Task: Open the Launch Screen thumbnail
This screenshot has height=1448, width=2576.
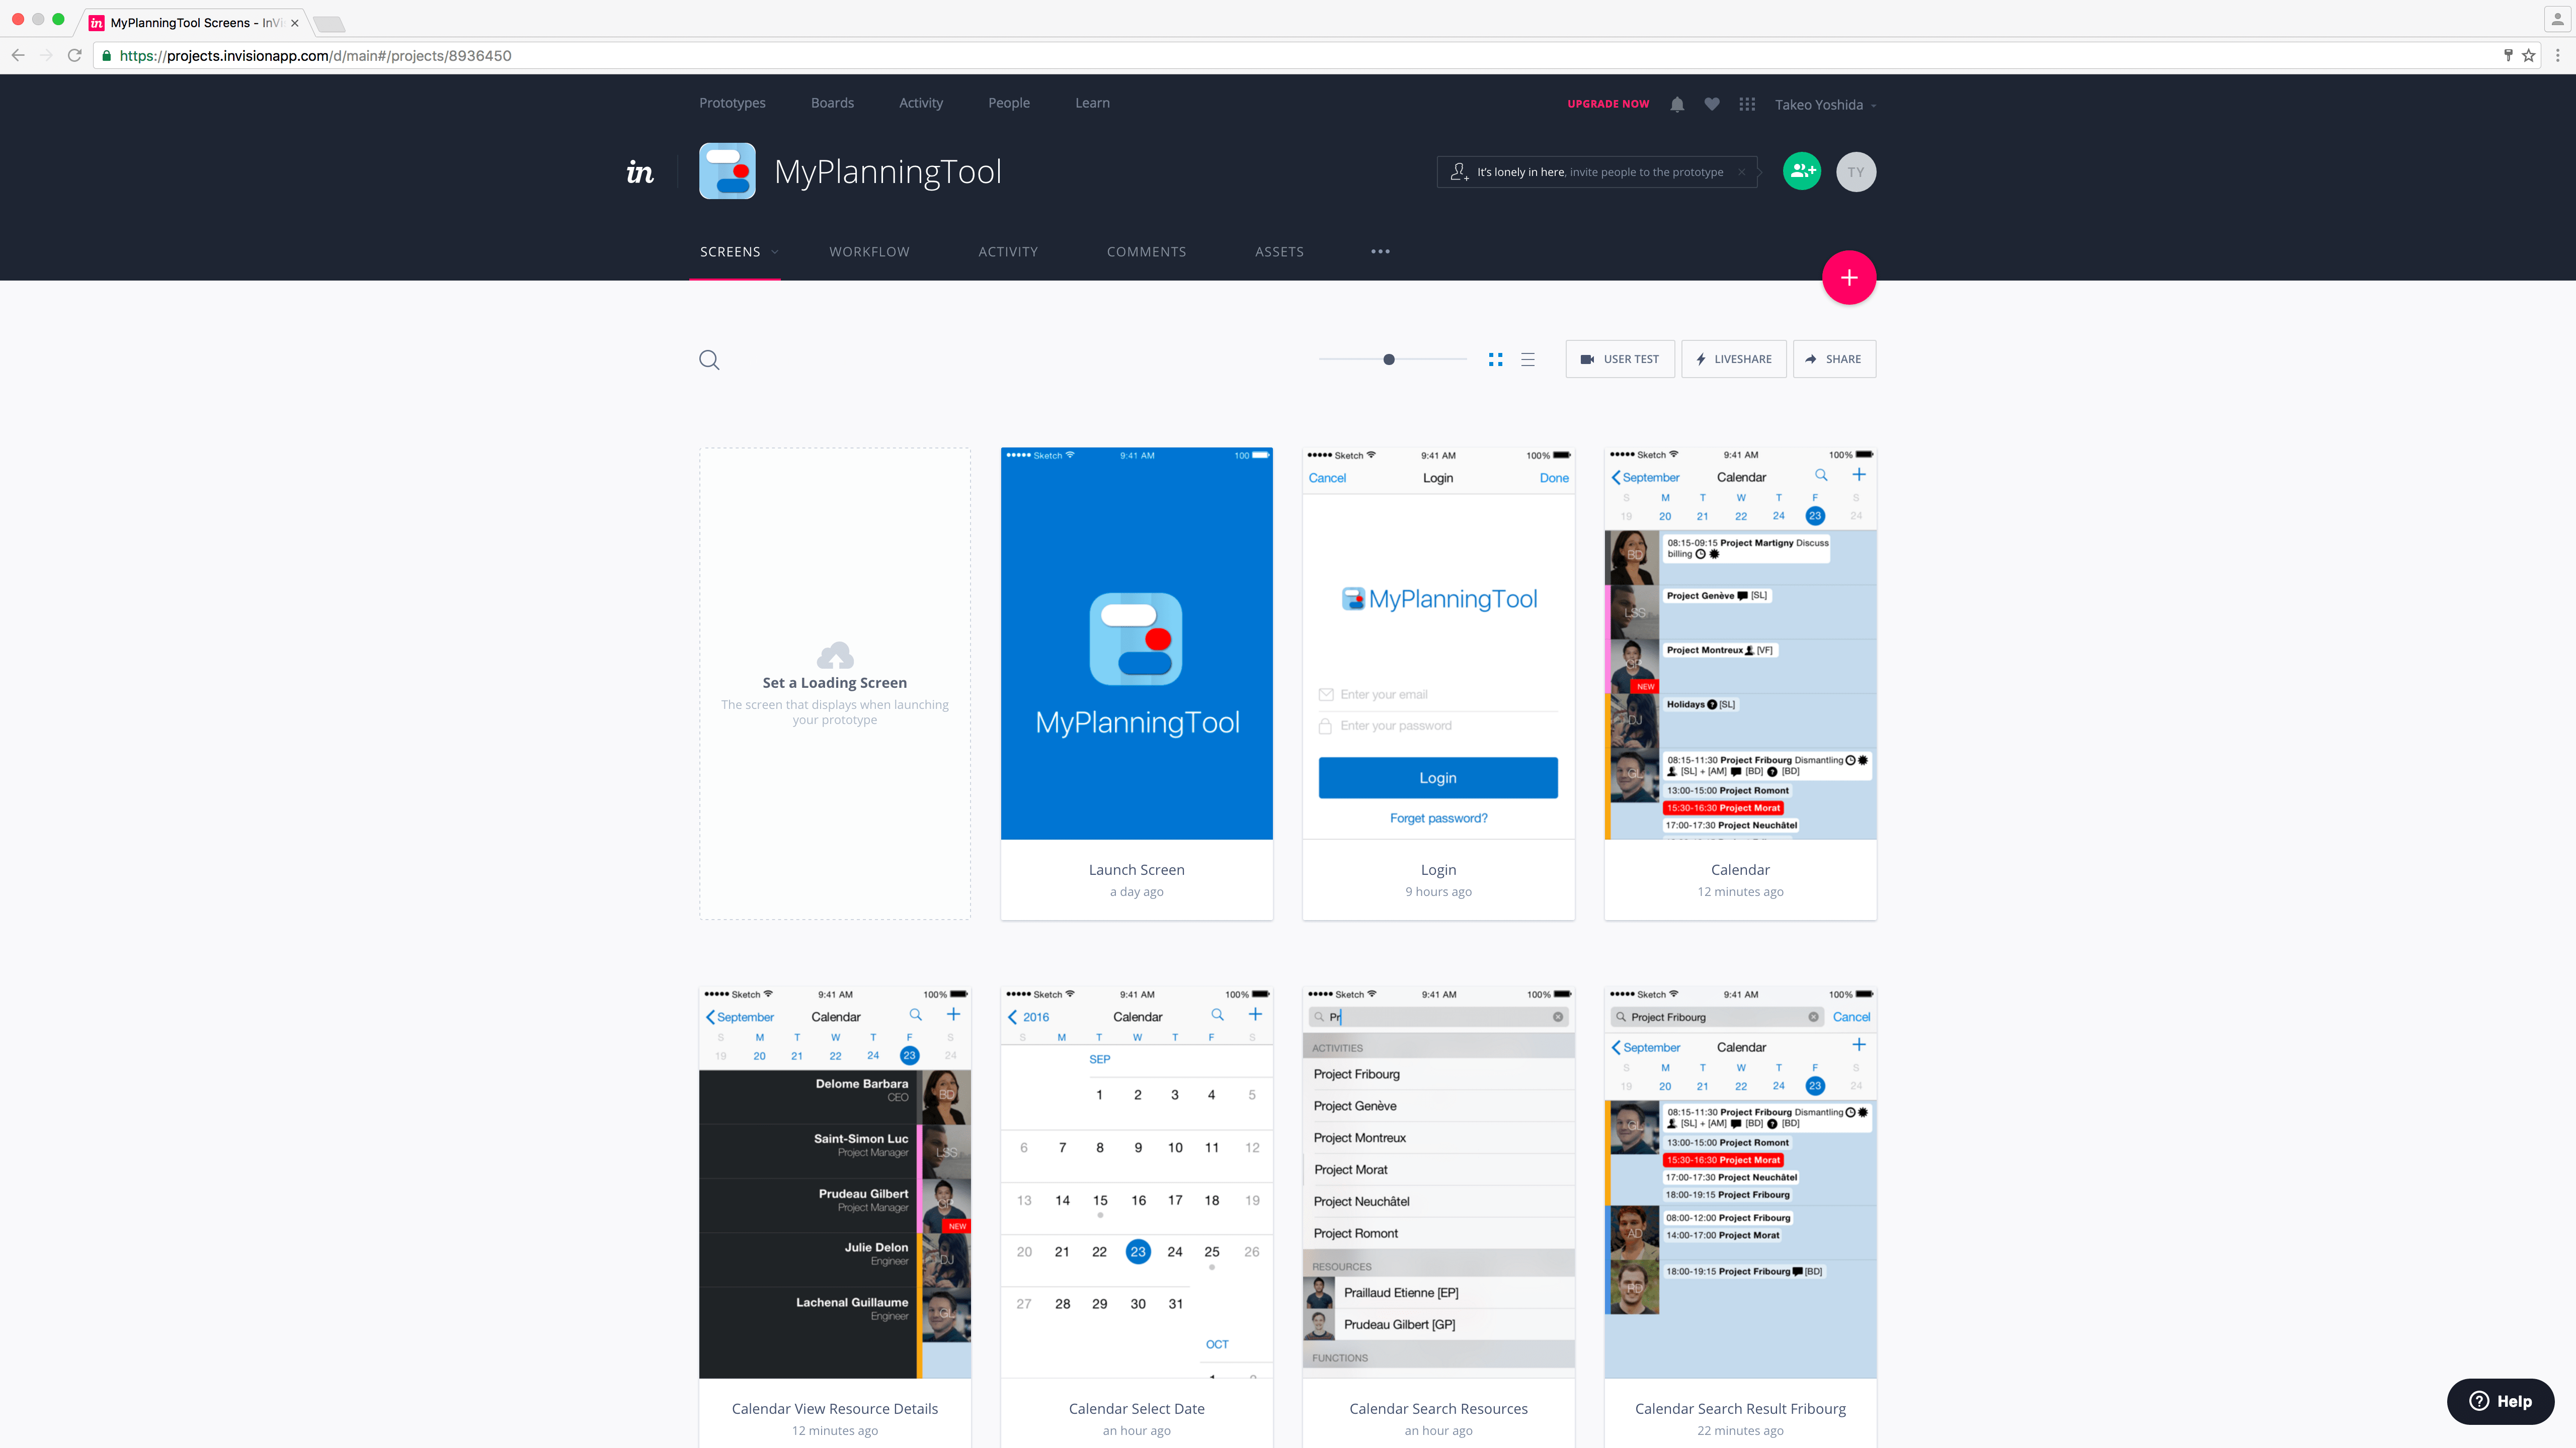Action: point(1136,644)
